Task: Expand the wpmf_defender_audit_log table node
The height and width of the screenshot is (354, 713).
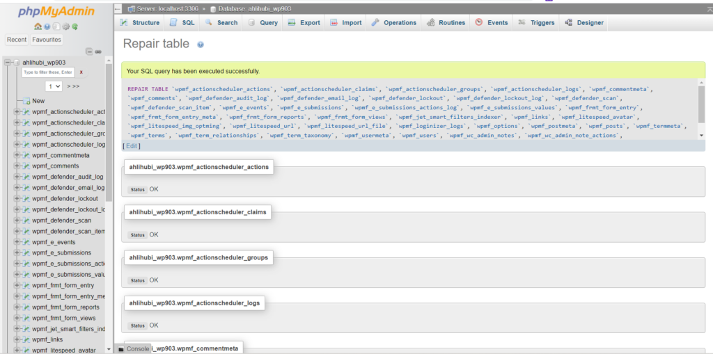Action: click(x=17, y=177)
